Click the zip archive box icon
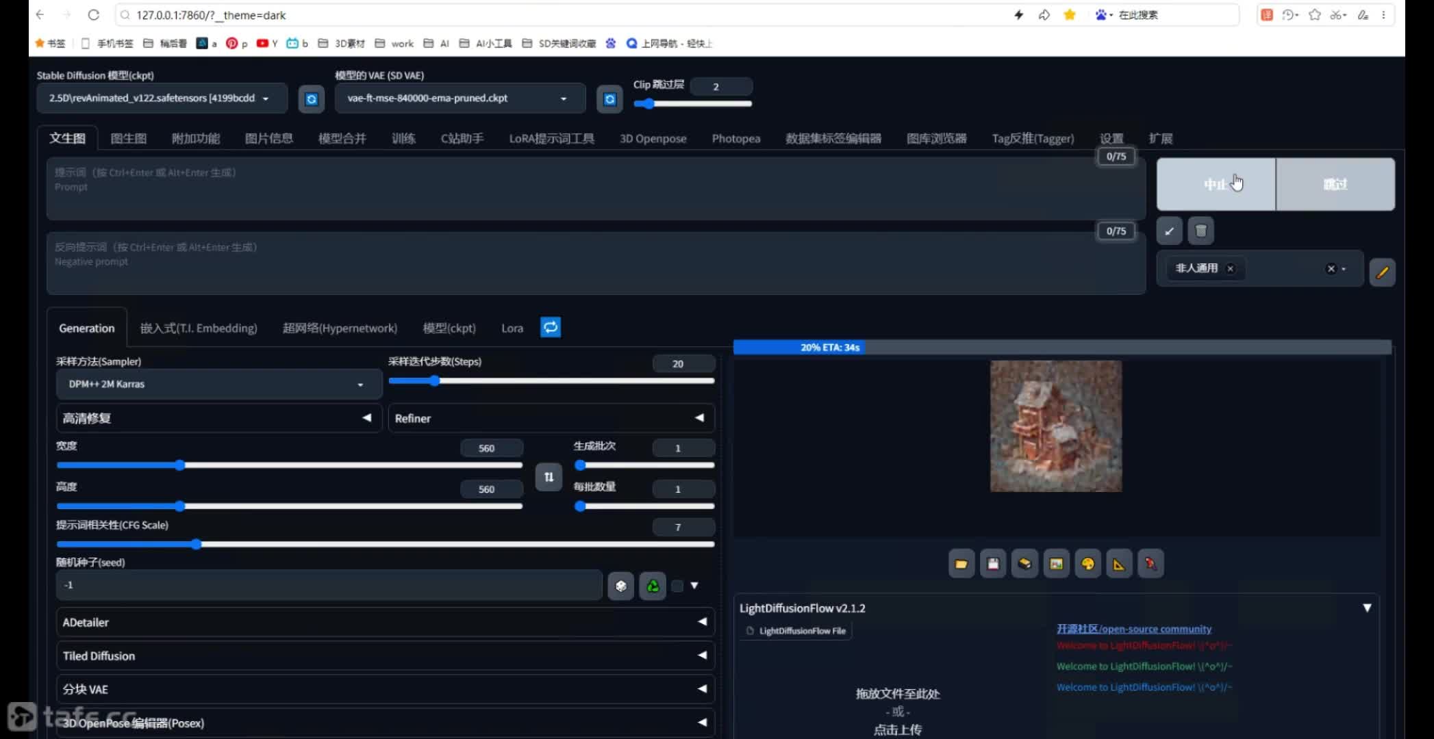 click(x=1024, y=564)
